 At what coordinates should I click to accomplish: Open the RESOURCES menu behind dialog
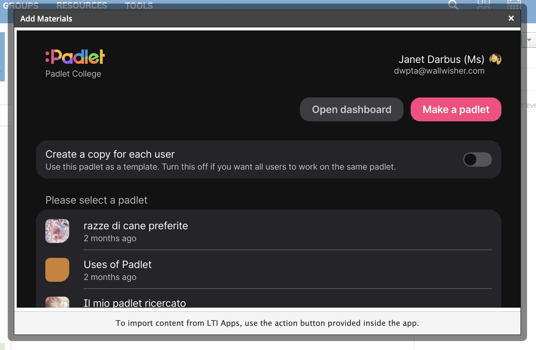[81, 5]
